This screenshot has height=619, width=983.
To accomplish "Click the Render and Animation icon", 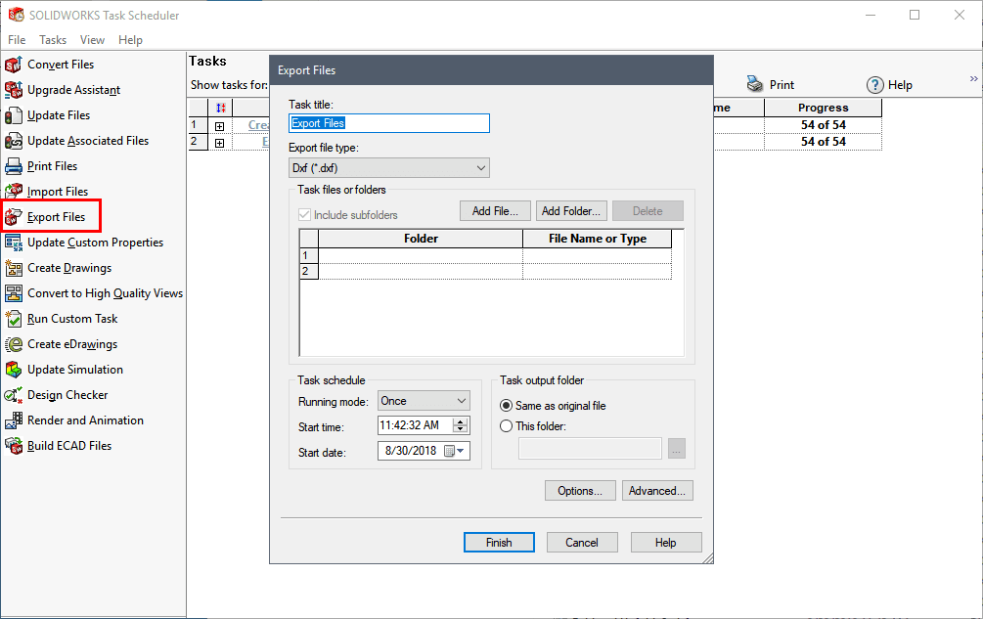I will pos(13,420).
